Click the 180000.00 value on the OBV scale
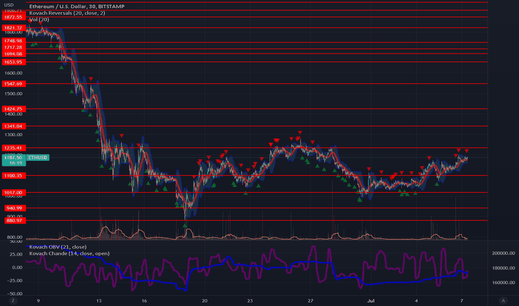 (503, 268)
